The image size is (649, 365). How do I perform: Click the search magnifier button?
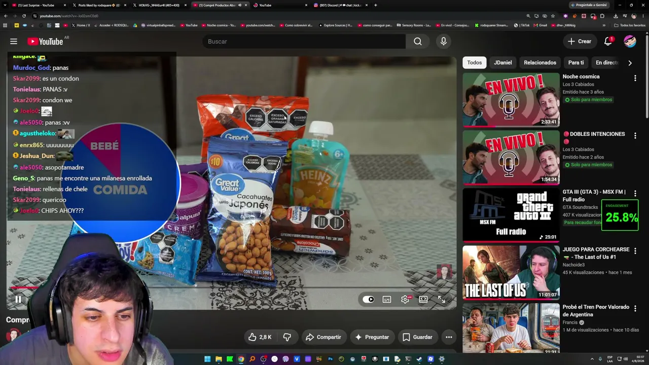click(417, 42)
